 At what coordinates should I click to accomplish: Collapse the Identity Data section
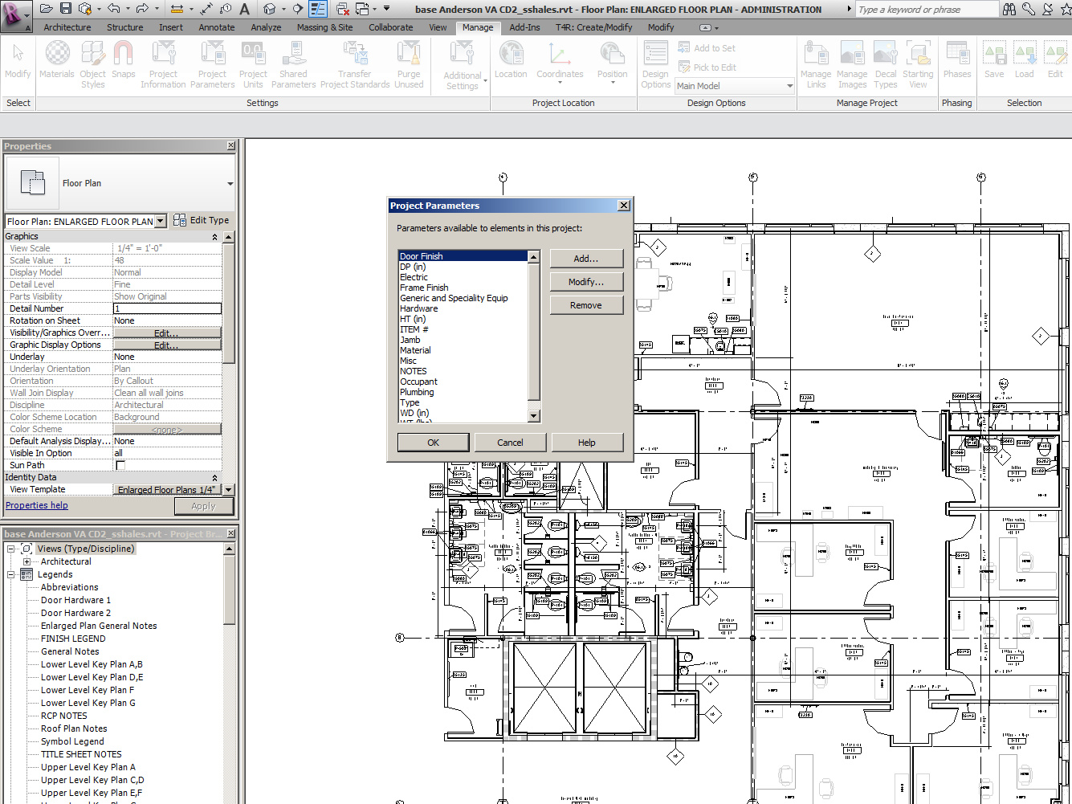pyautogui.click(x=214, y=478)
